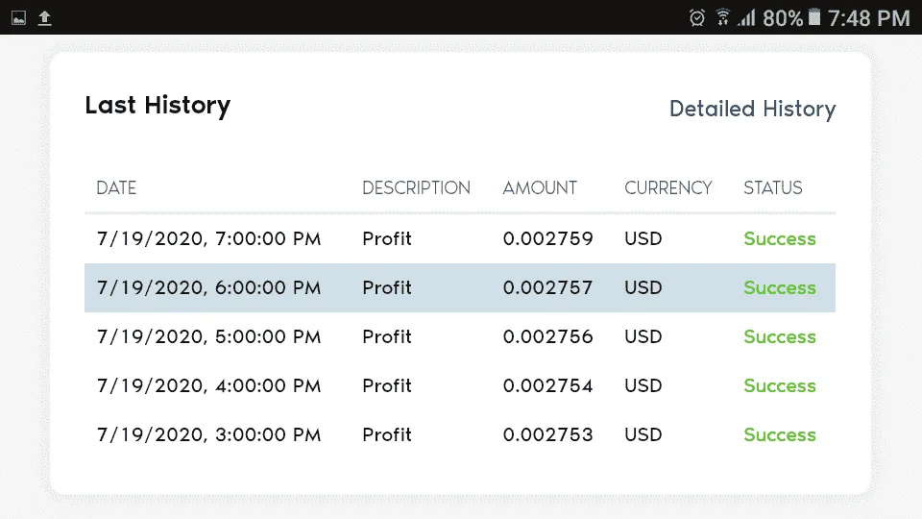This screenshot has width=922, height=519.
Task: Tap the cellular signal bars icon
Action: click(747, 17)
